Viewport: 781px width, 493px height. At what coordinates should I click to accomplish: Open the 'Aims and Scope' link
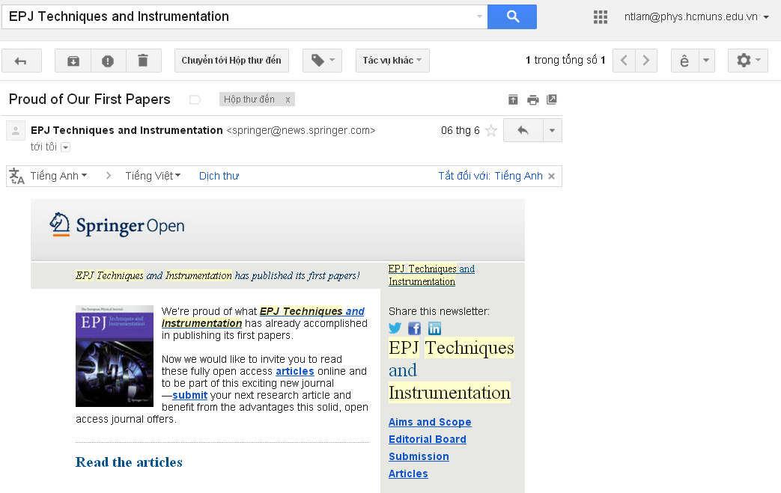click(x=430, y=422)
